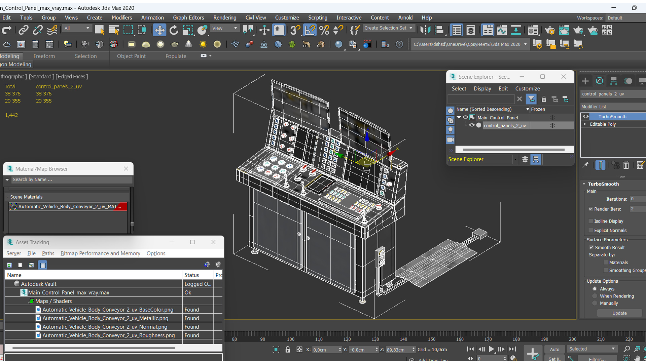The width and height of the screenshot is (646, 363).
Task: Open the Rendering menu
Action: click(x=224, y=18)
